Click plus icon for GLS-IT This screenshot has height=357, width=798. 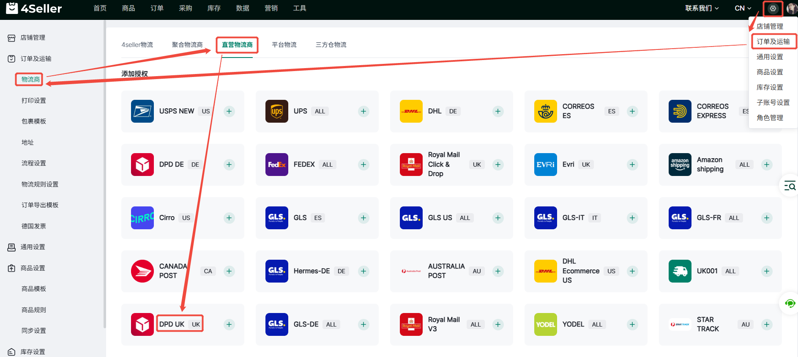[632, 218]
